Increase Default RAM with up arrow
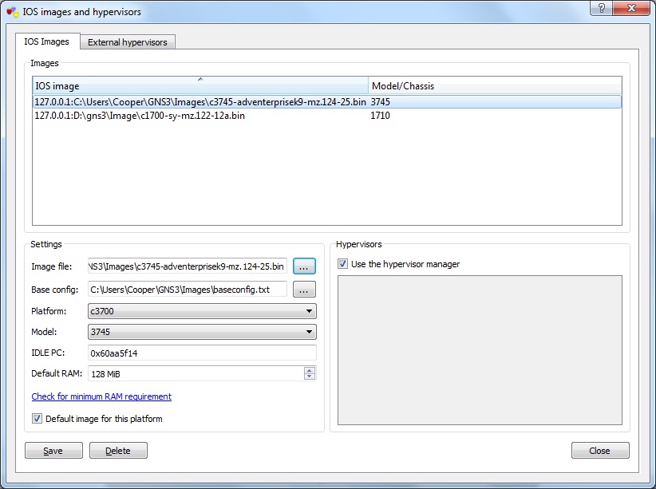The image size is (656, 489). (x=310, y=370)
